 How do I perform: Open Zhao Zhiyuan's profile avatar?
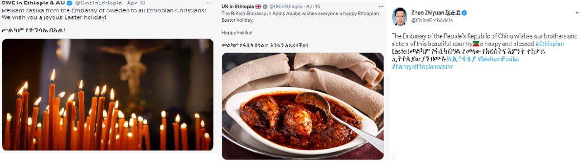[400, 17]
